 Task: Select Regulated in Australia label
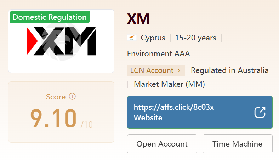[x=229, y=70]
